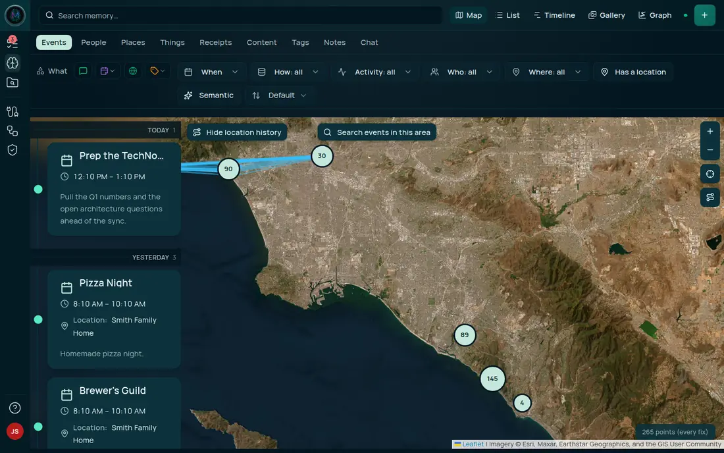This screenshot has width=724, height=453.
Task: Select the Content tab
Action: pyautogui.click(x=261, y=42)
